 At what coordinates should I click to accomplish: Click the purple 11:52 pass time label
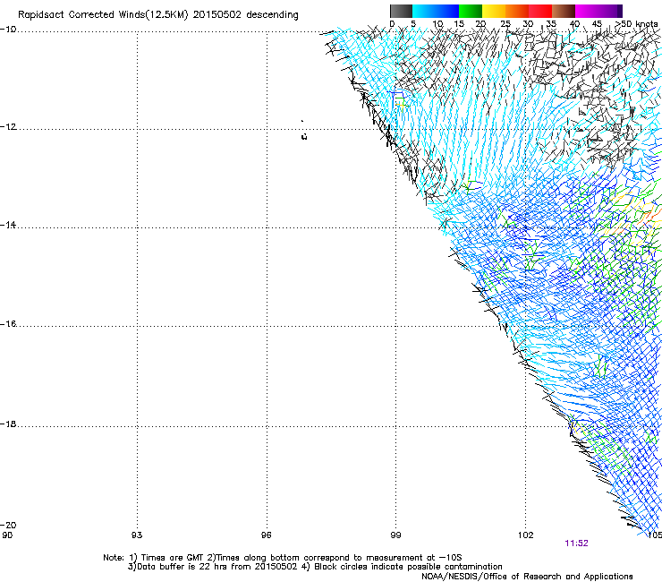click(x=576, y=543)
